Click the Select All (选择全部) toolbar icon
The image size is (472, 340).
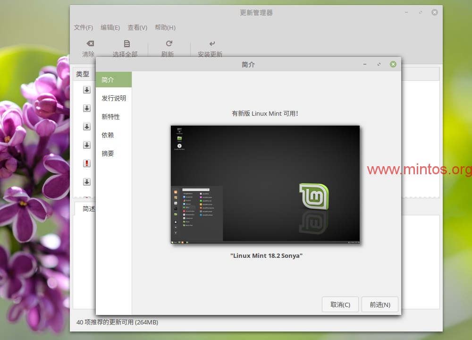126,43
